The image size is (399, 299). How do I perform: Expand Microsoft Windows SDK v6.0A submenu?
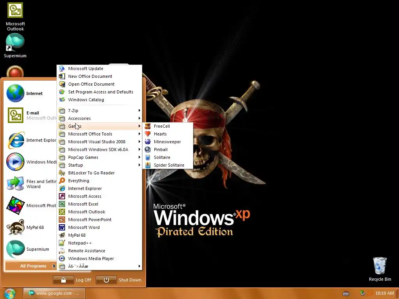[99, 149]
